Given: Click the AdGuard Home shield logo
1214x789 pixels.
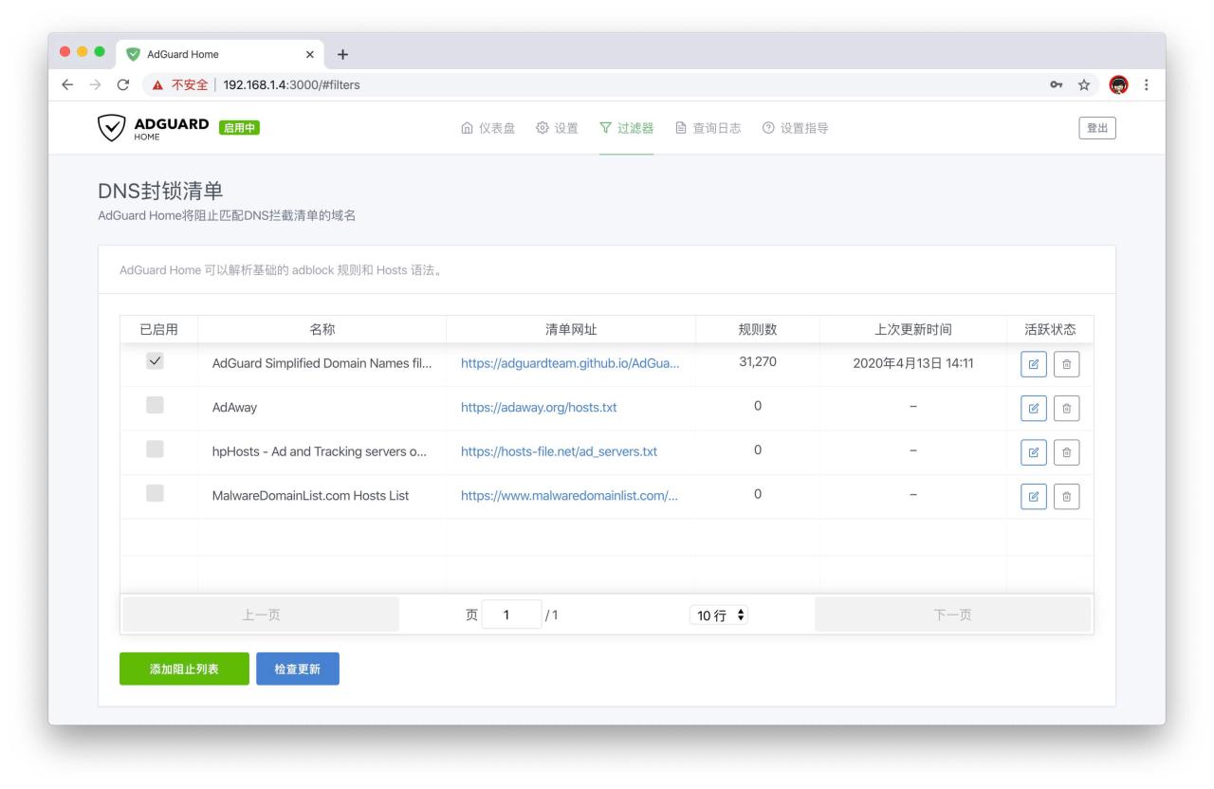Looking at the screenshot, I should pyautogui.click(x=113, y=129).
